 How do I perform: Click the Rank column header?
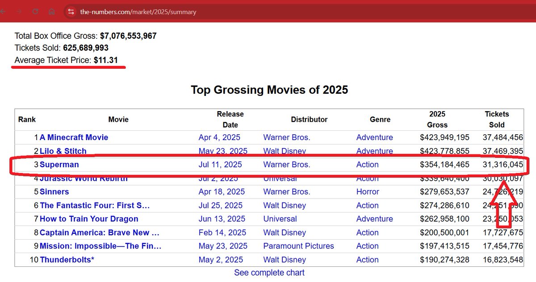point(27,120)
